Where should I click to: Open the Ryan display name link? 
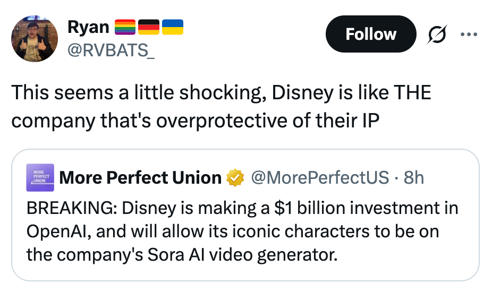click(88, 27)
